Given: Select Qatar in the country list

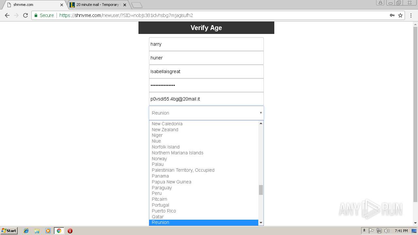Looking at the screenshot, I should (x=204, y=217).
